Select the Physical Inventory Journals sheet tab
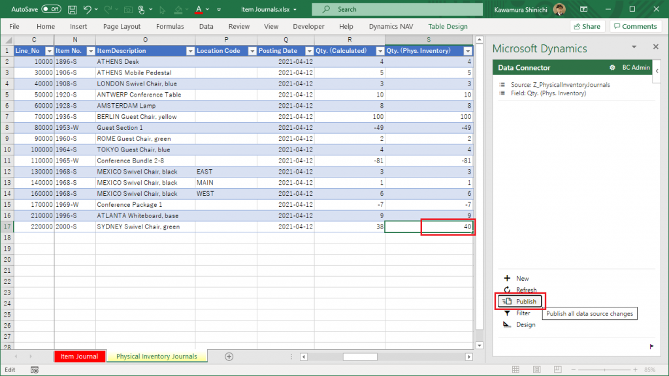Screen dimensions: 669x376 click(157, 356)
